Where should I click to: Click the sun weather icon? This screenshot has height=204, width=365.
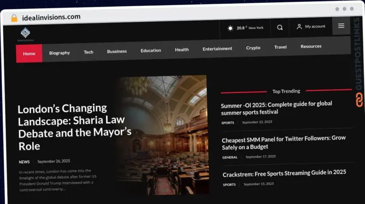pos(230,28)
